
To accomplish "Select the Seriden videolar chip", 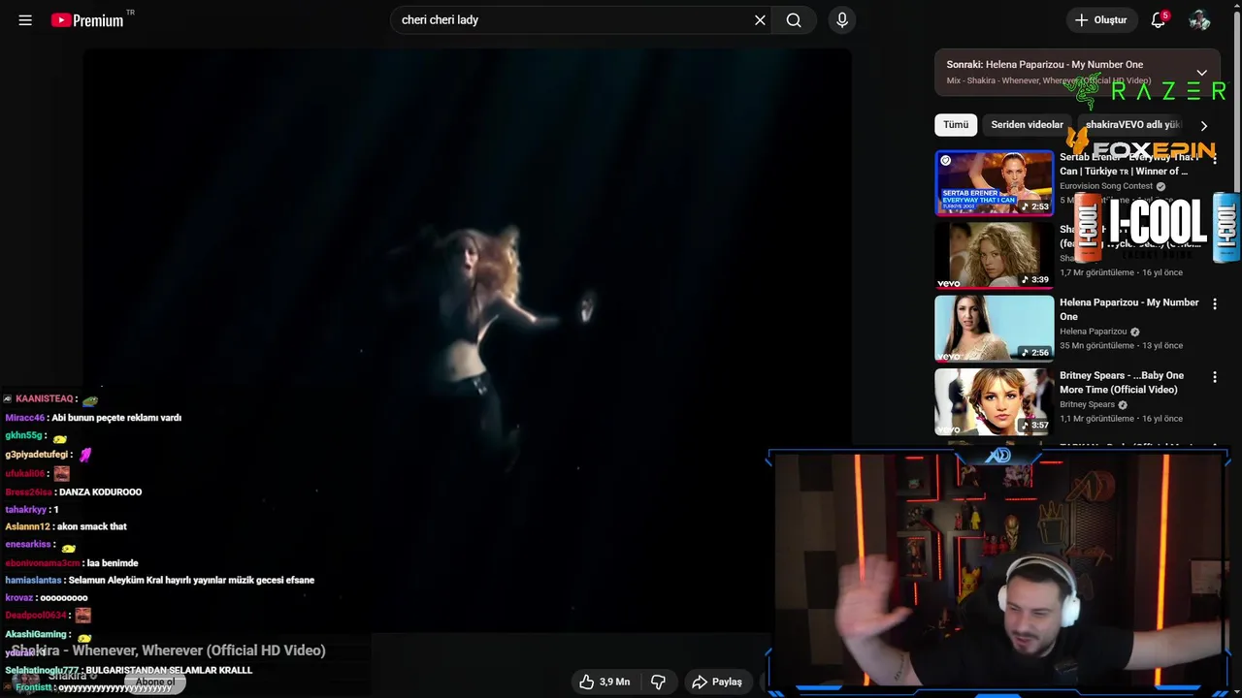I will point(1027,125).
